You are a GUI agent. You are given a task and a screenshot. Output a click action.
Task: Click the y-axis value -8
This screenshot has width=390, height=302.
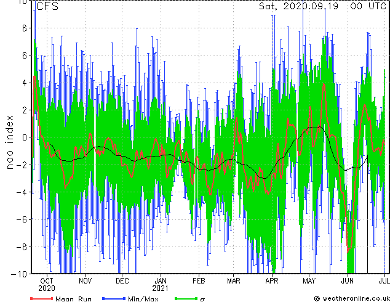[22, 247]
